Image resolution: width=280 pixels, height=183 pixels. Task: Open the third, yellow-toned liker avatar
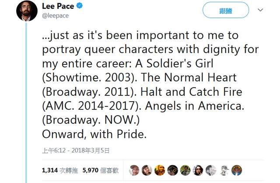(160, 170)
